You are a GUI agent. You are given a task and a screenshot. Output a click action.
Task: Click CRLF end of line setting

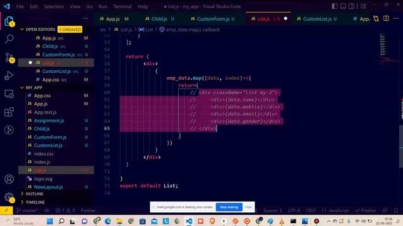[310, 210]
